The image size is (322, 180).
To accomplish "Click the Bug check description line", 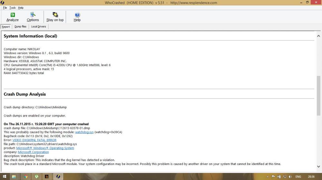I will 59,160.
